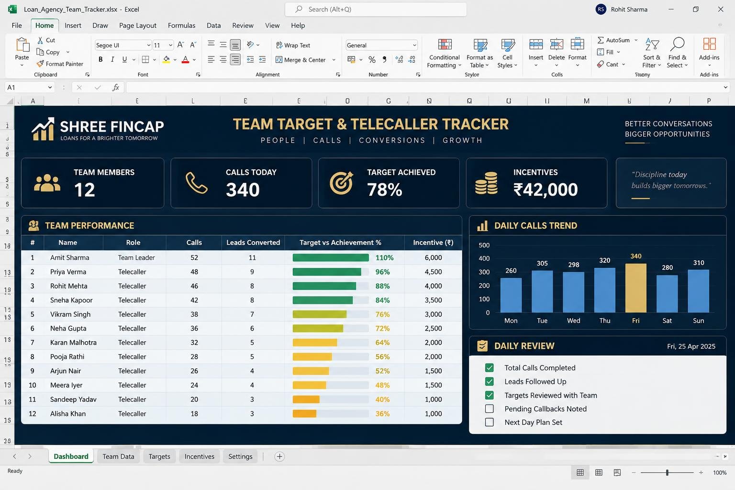Click the Delete cells icon

557,45
